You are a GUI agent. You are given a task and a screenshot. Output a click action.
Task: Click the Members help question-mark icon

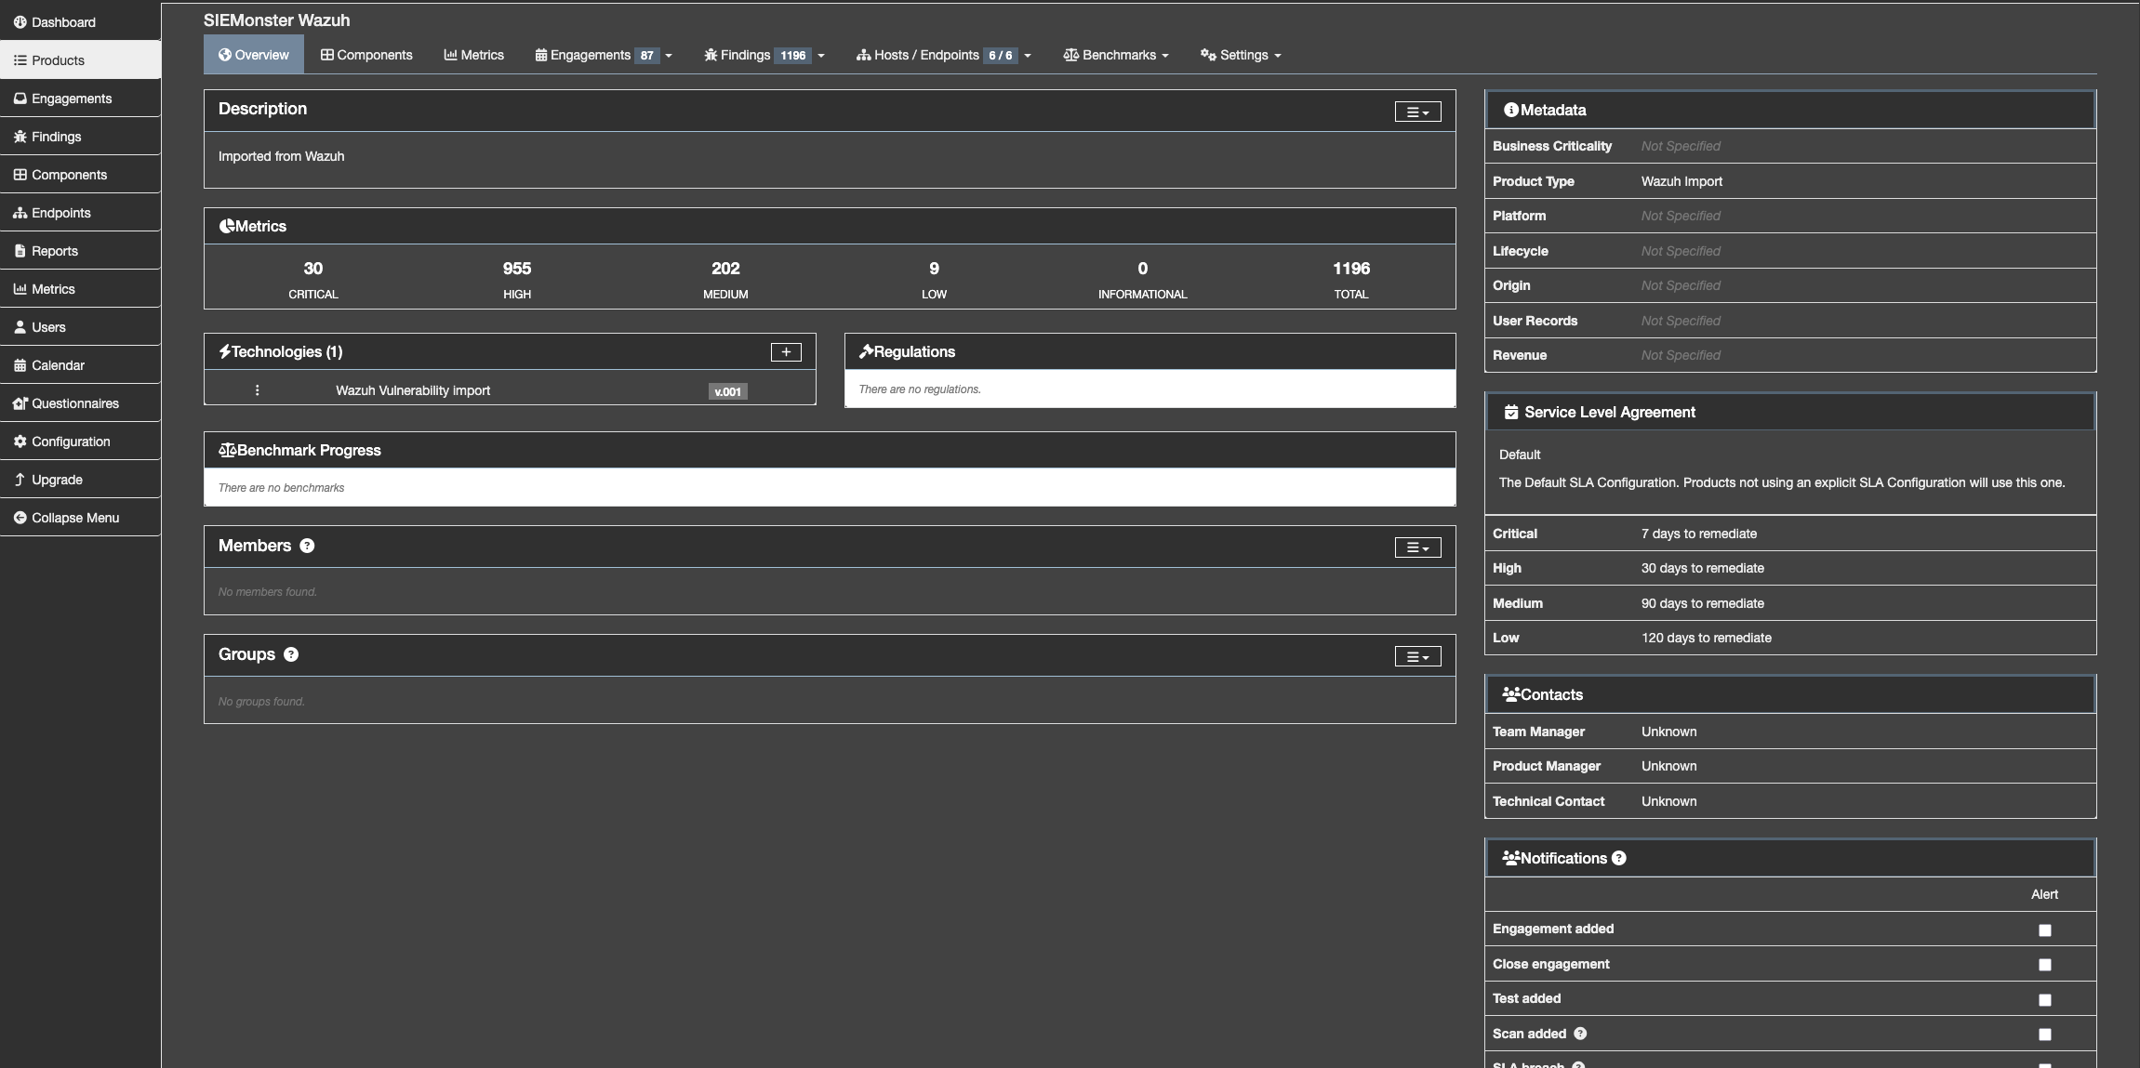tap(307, 546)
